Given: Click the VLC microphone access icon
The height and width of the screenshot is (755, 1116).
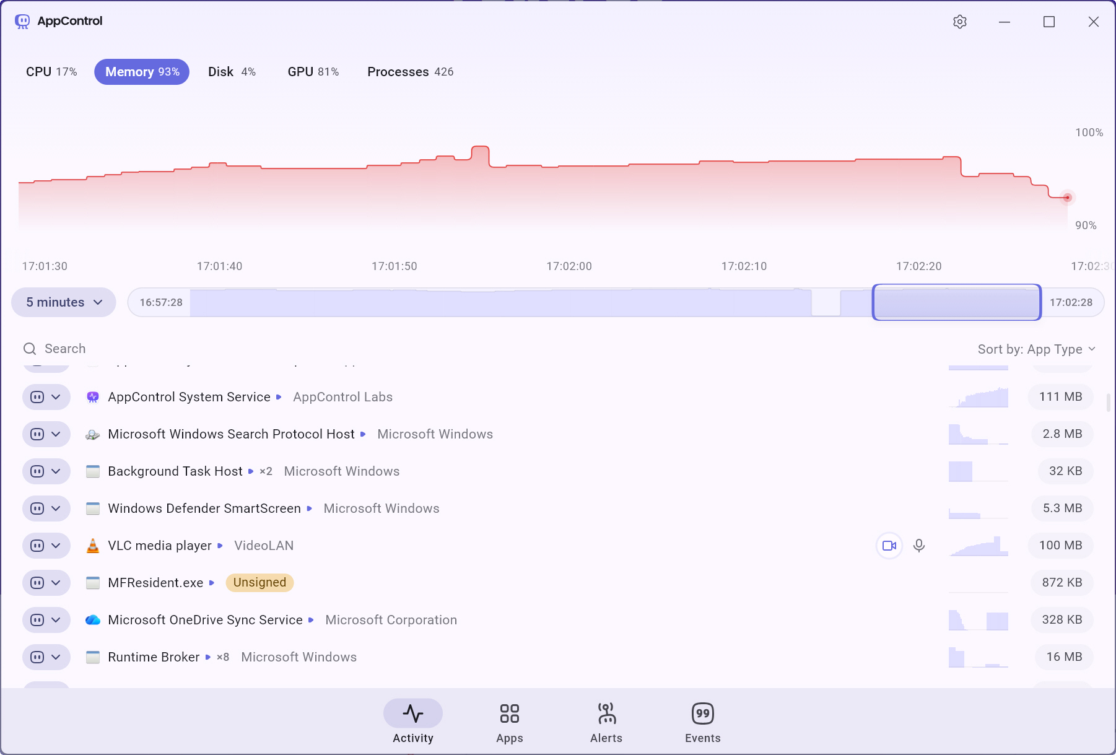Looking at the screenshot, I should [x=919, y=546].
